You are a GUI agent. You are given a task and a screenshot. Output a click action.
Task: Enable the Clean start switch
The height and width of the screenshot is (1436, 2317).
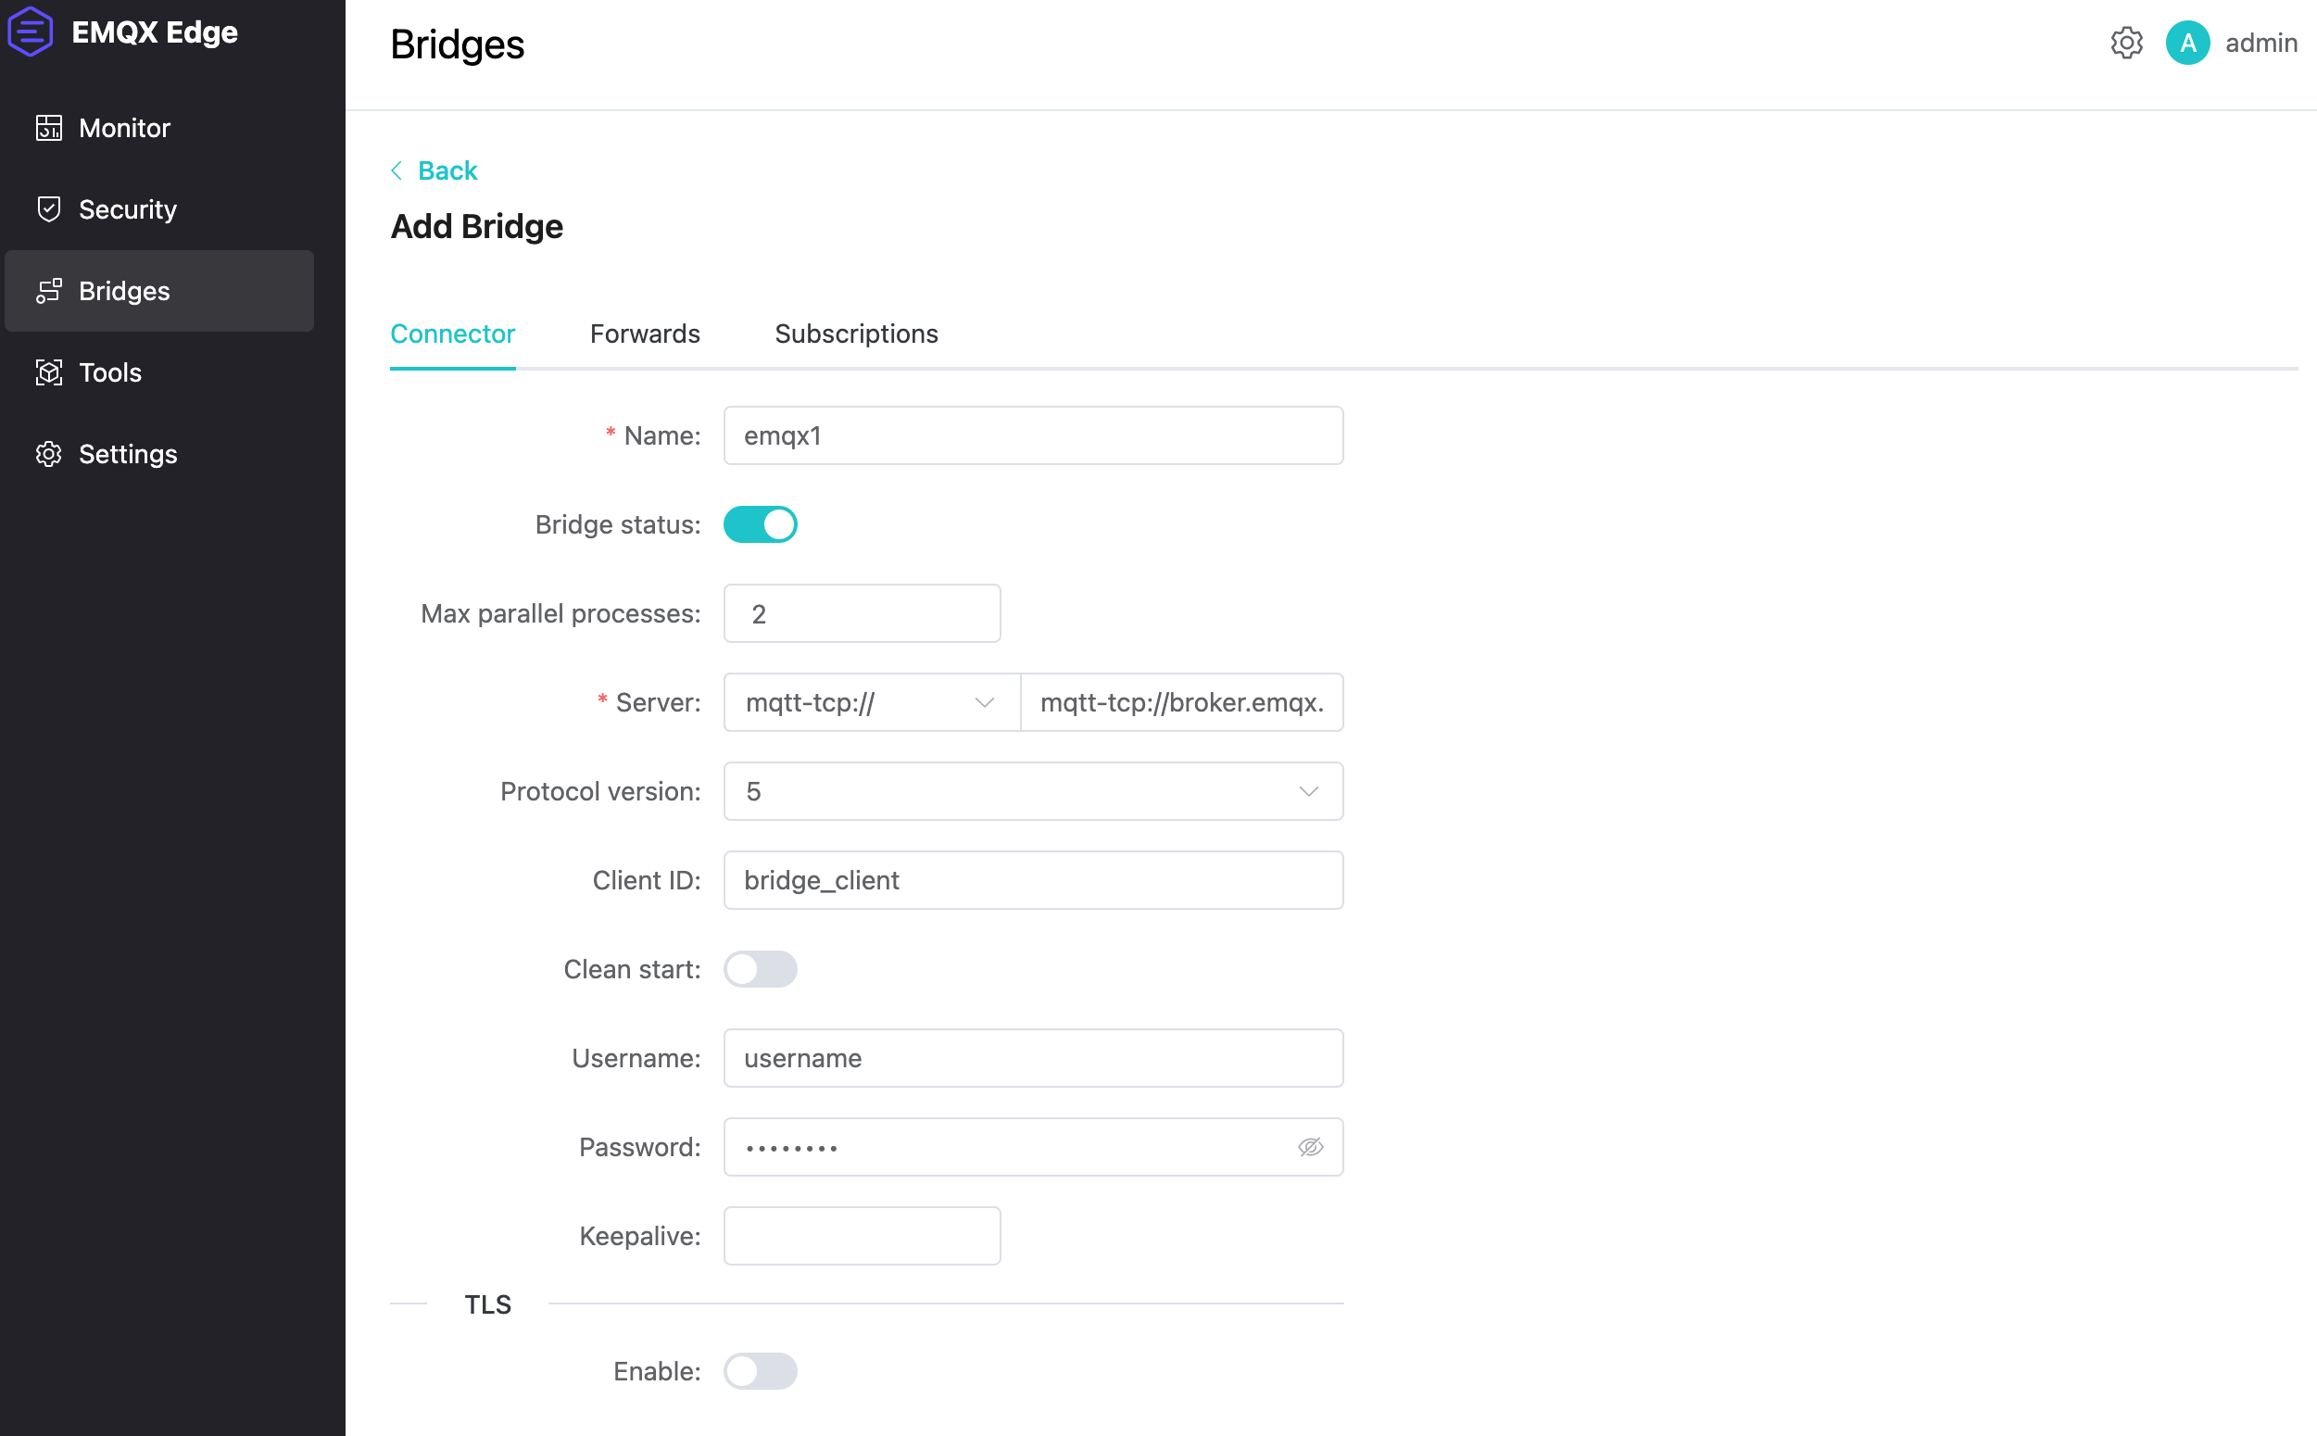point(760,969)
